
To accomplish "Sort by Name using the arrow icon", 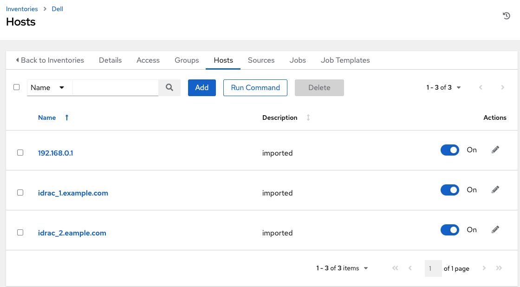I will 67,118.
